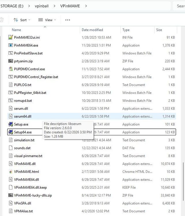Image resolution: width=185 pixels, height=216 pixels.
Task: Select the romupd.bat batch file icon
Action: coord(11,101)
